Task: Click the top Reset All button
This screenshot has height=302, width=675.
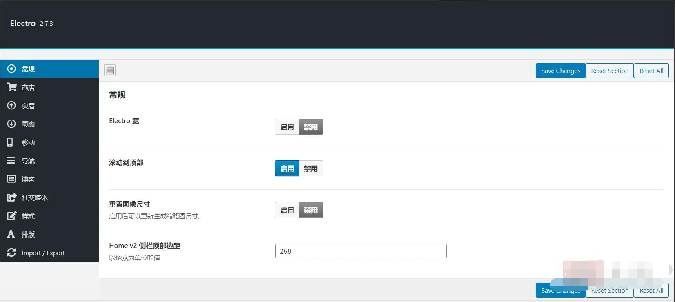Action: (651, 71)
